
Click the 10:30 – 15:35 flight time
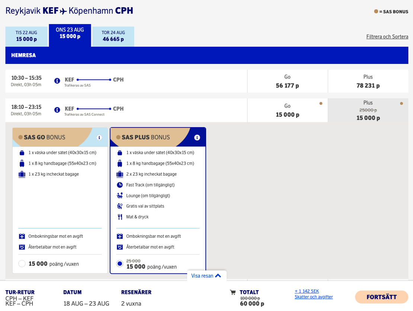[x=26, y=78]
